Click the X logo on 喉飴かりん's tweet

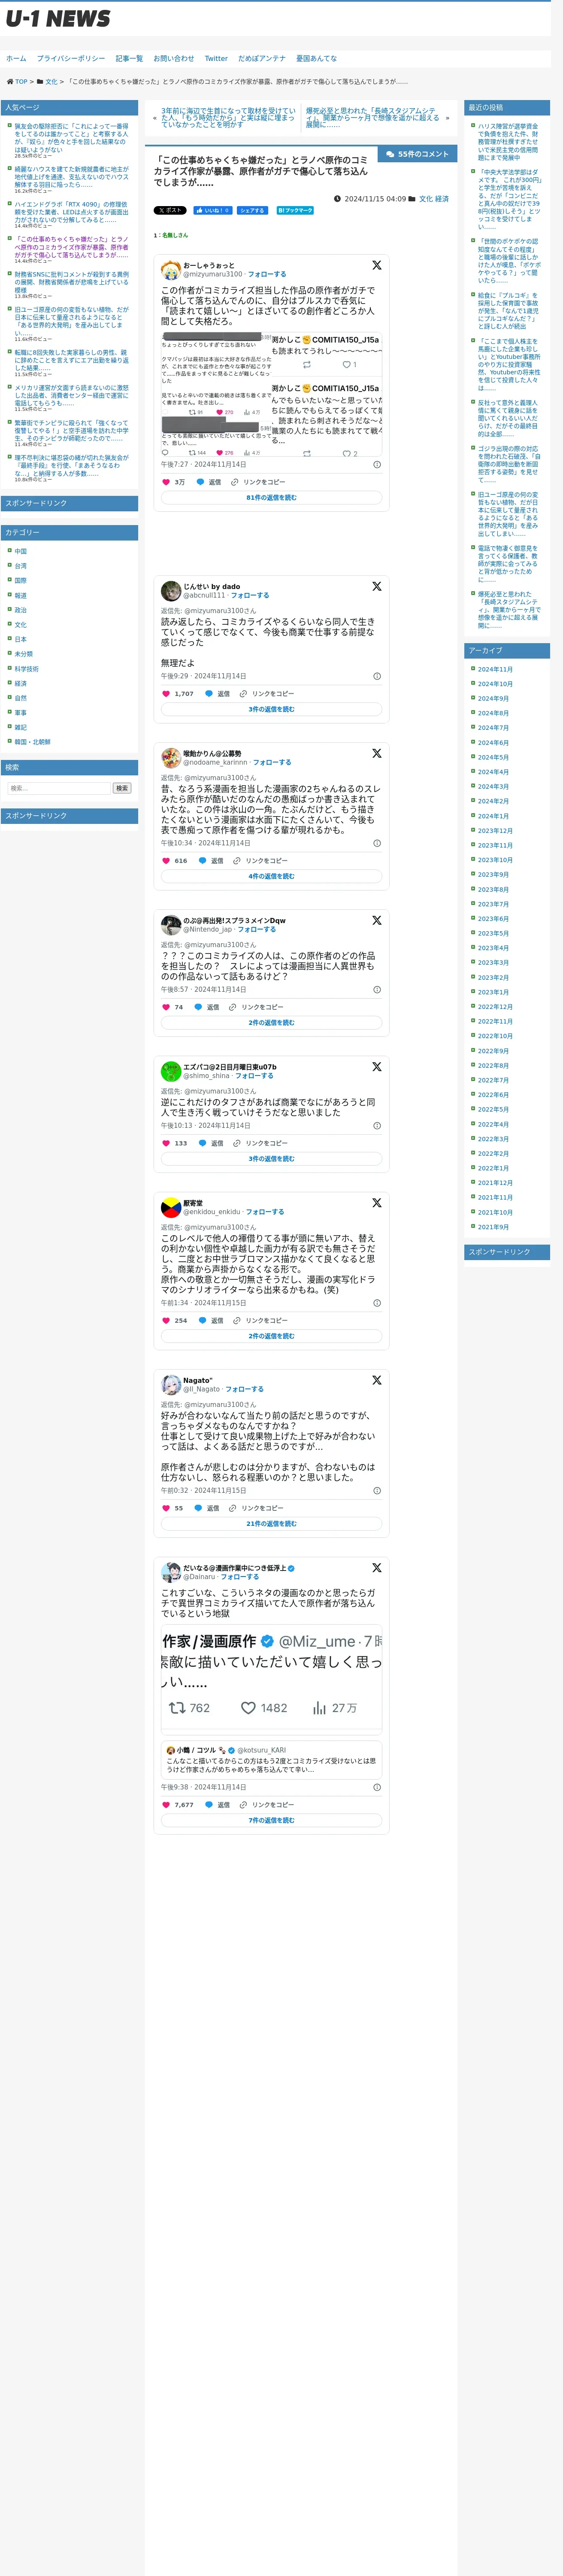(377, 754)
